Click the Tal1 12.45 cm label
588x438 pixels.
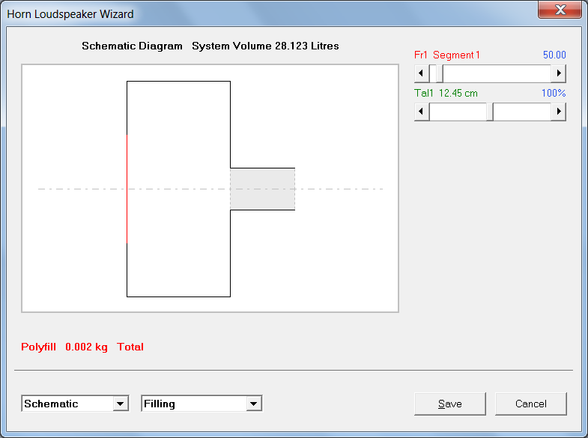click(x=446, y=94)
